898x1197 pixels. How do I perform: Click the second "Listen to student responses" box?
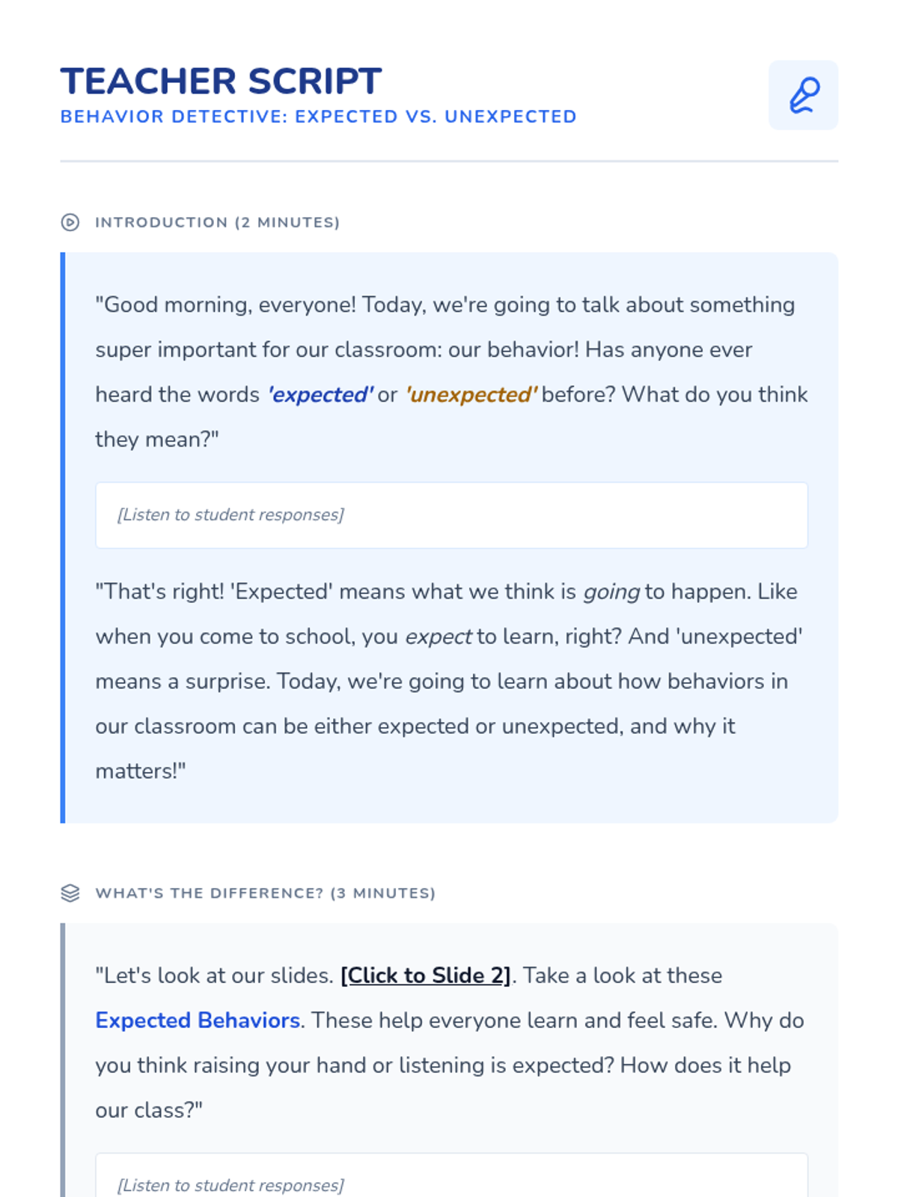(x=451, y=1181)
